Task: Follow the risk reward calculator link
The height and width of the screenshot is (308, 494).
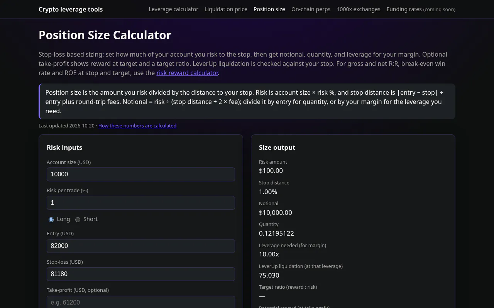Action: point(187,73)
